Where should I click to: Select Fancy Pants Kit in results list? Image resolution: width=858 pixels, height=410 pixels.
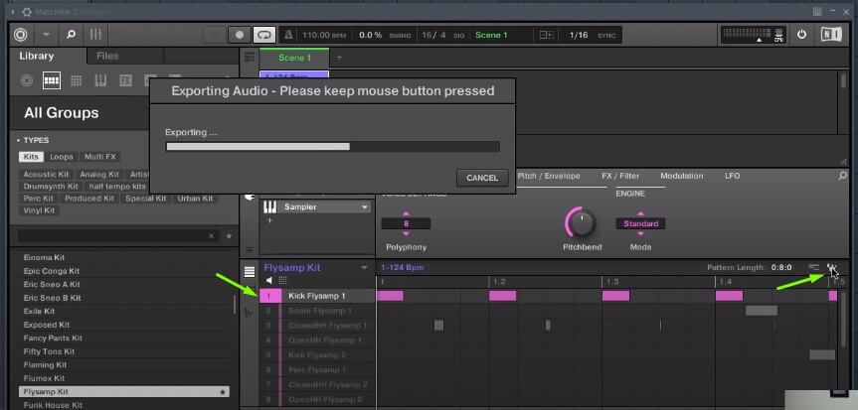124,338
